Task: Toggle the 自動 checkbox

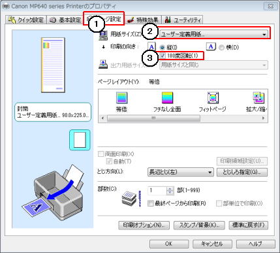Action: [109, 161]
